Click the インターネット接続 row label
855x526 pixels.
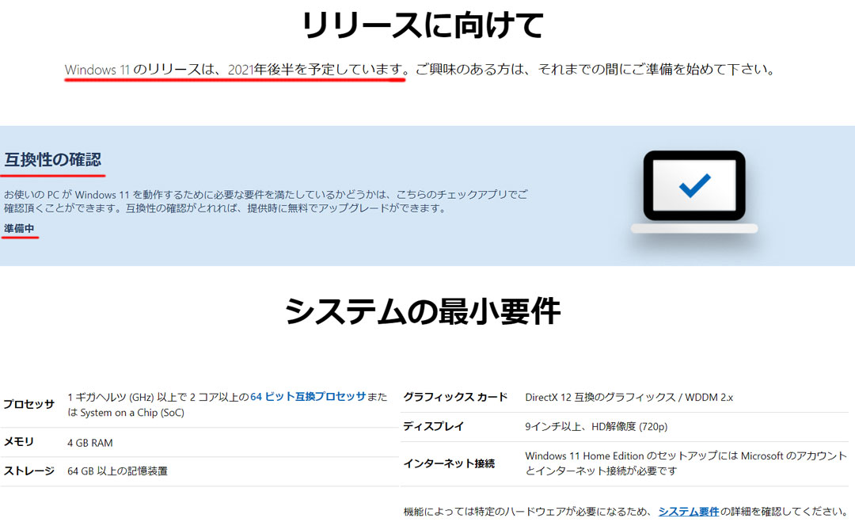click(449, 463)
